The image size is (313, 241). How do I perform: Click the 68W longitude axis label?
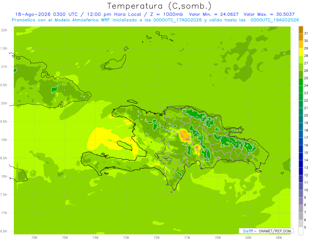(x=279, y=238)
